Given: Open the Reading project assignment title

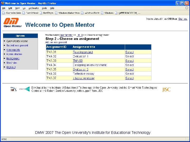Looking at the screenshot, I should [x=83, y=52].
